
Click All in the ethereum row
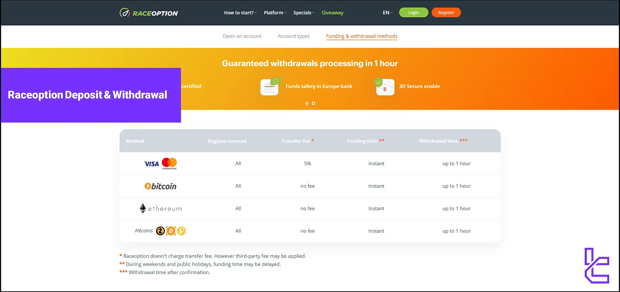click(238, 209)
